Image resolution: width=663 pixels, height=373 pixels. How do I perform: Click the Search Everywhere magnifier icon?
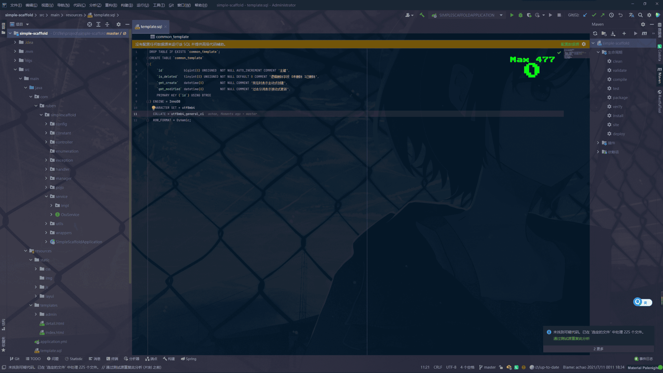pyautogui.click(x=640, y=15)
